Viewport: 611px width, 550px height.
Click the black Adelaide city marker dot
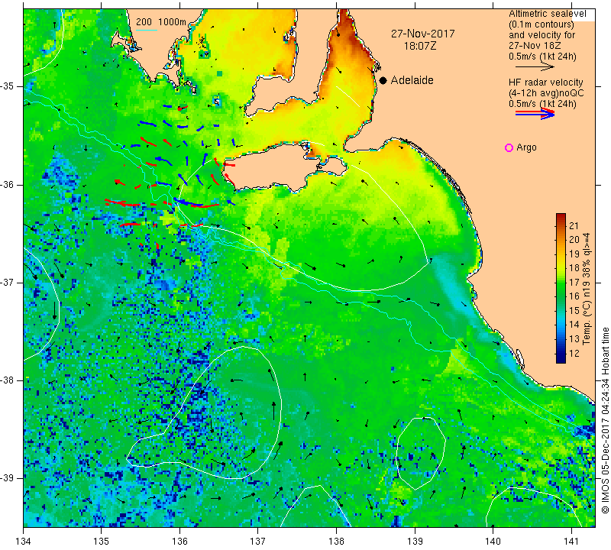pyautogui.click(x=383, y=80)
